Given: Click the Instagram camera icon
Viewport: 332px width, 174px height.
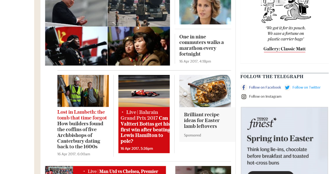Looking at the screenshot, I should (244, 97).
